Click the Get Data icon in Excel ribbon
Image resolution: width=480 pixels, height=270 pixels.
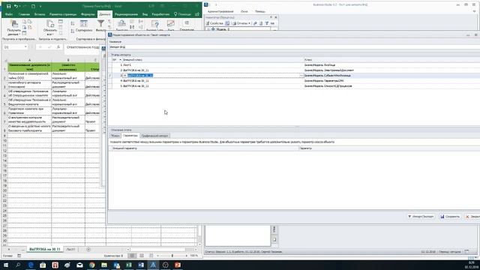point(14,23)
